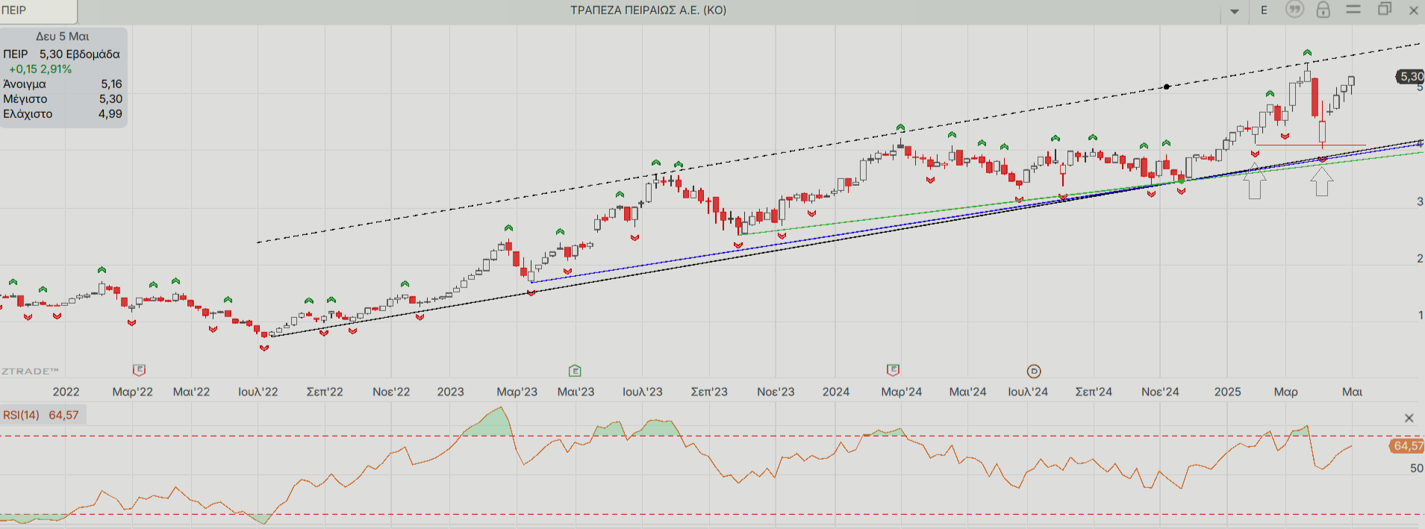
Task: Restore the chart window size
Action: (x=1384, y=10)
